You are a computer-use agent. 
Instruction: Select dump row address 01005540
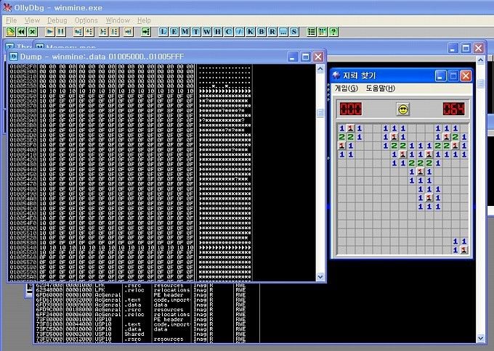tap(23, 247)
